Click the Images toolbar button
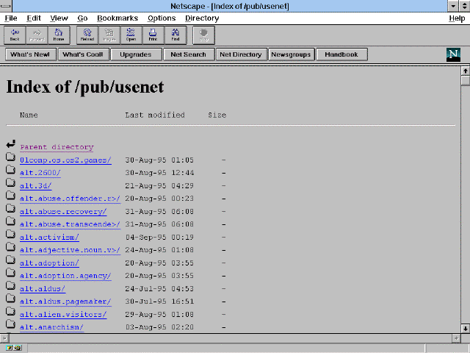 pyautogui.click(x=109, y=35)
